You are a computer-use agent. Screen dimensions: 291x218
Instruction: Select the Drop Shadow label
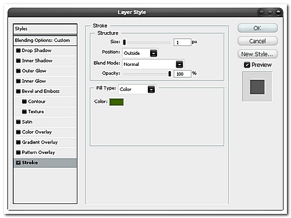(37, 50)
